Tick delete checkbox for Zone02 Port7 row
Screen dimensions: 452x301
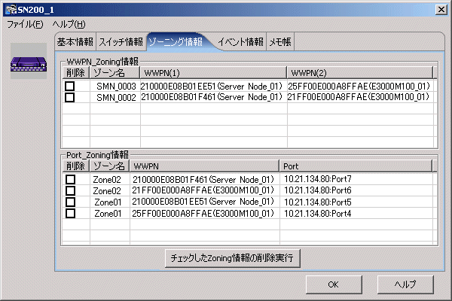pos(70,179)
